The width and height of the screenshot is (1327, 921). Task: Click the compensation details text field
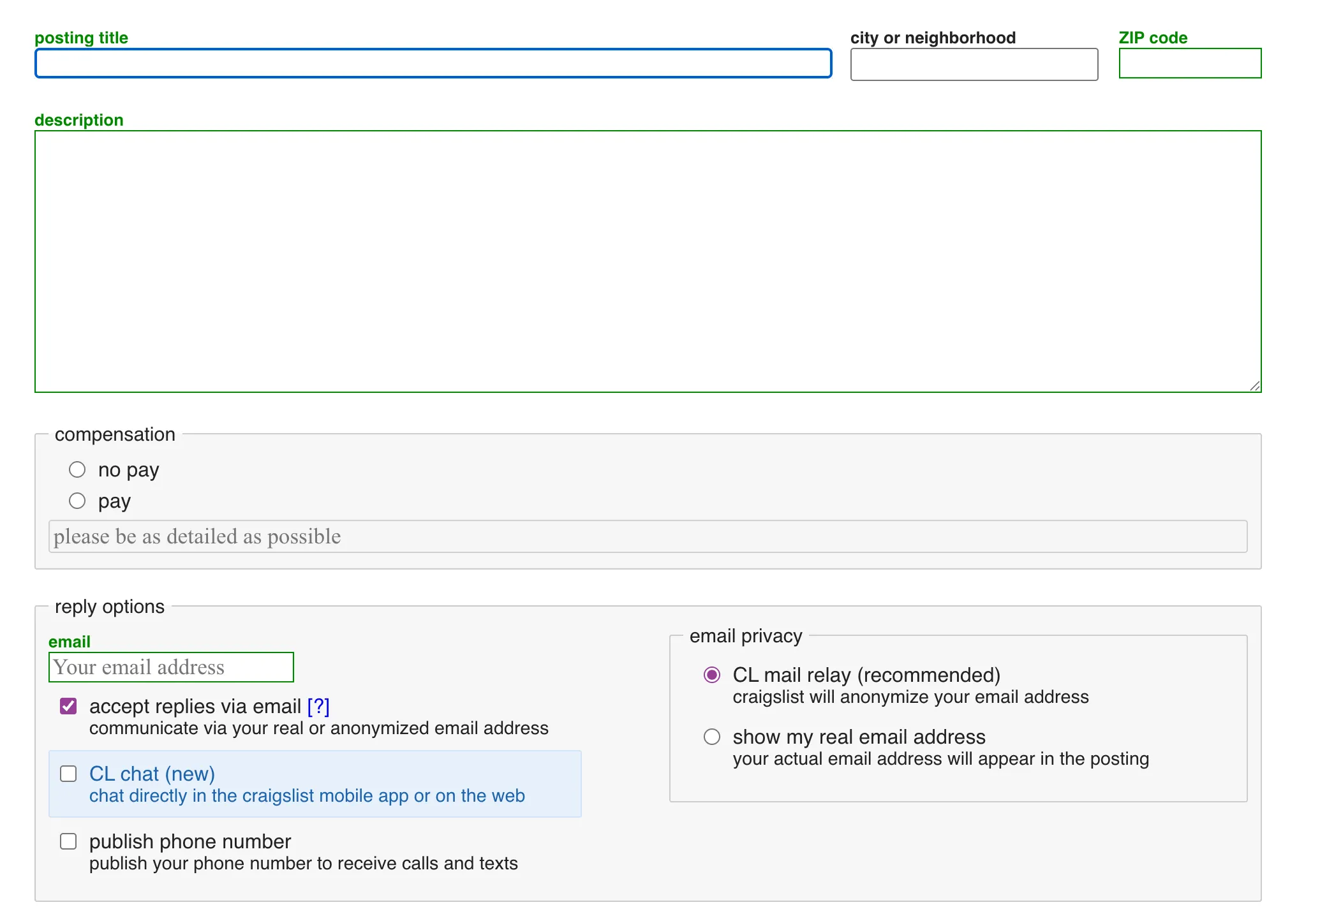(x=648, y=536)
